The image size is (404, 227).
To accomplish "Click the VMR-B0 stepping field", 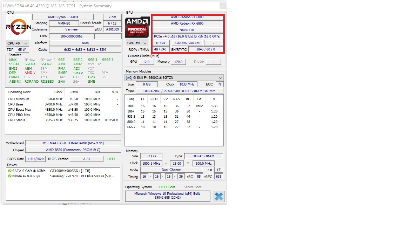I will 64,23.
